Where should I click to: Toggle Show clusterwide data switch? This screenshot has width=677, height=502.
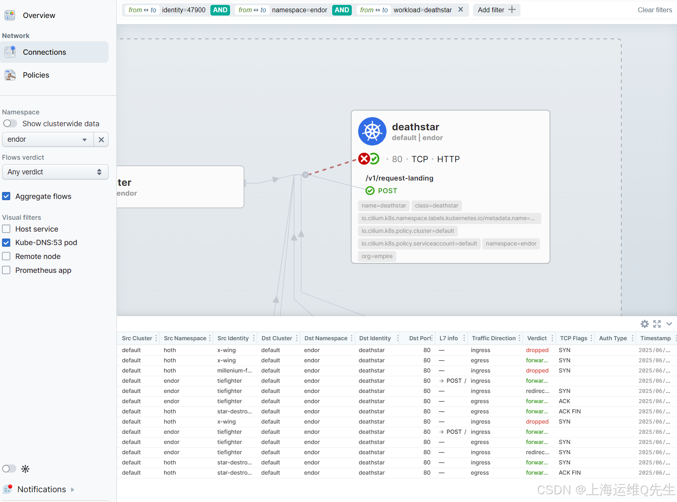[x=10, y=123]
